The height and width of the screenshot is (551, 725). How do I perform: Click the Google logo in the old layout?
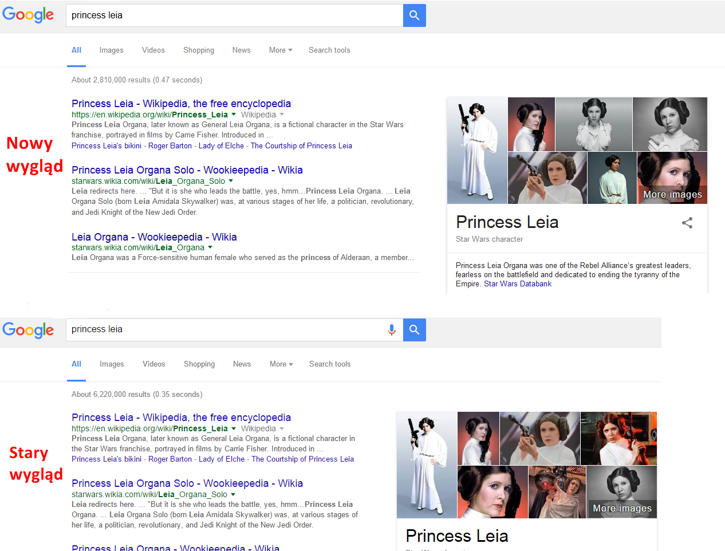(x=28, y=330)
